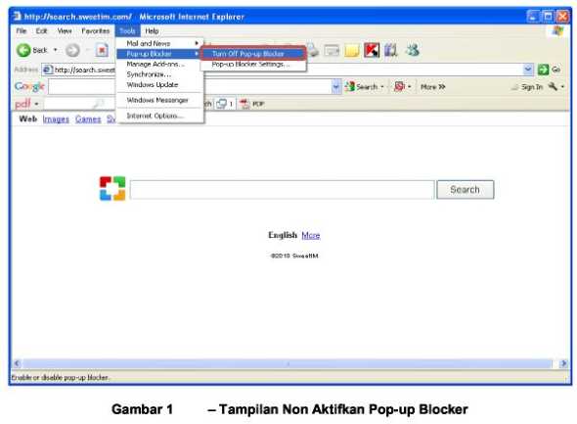Expand the pdf logo dropdown arrow
This screenshot has width=577, height=424.
[36, 104]
